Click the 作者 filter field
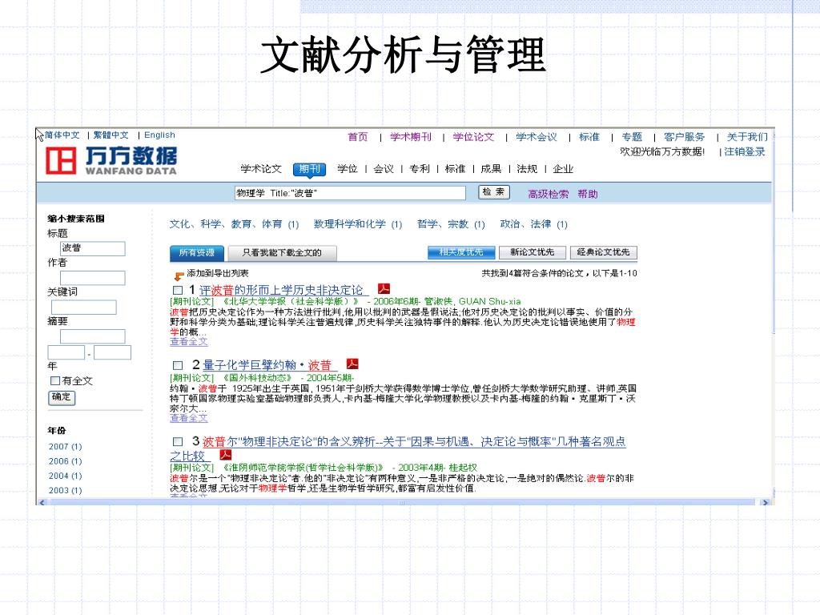The image size is (820, 615). click(x=93, y=278)
